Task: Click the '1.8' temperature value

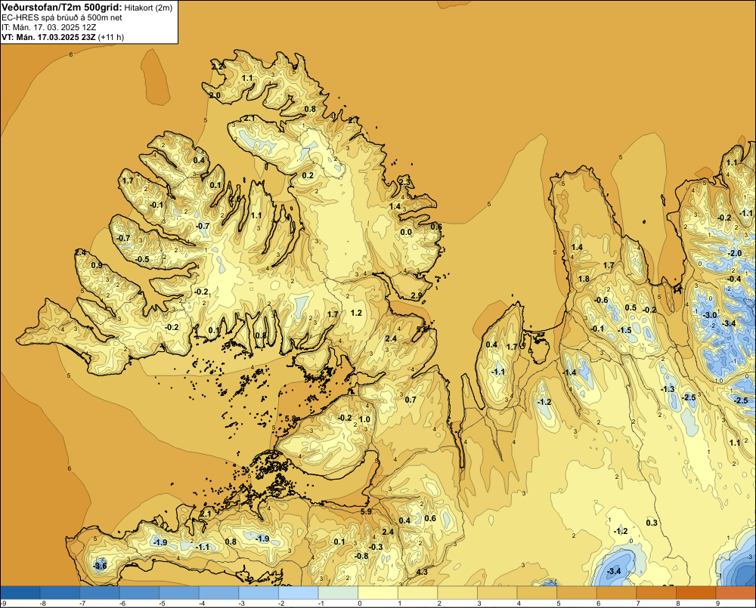Action: point(584,279)
